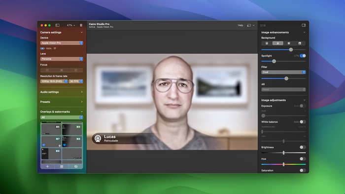Click the Exposure Gain slider handle
Image resolution: width=345 pixels, height=194 pixels.
tap(263, 116)
